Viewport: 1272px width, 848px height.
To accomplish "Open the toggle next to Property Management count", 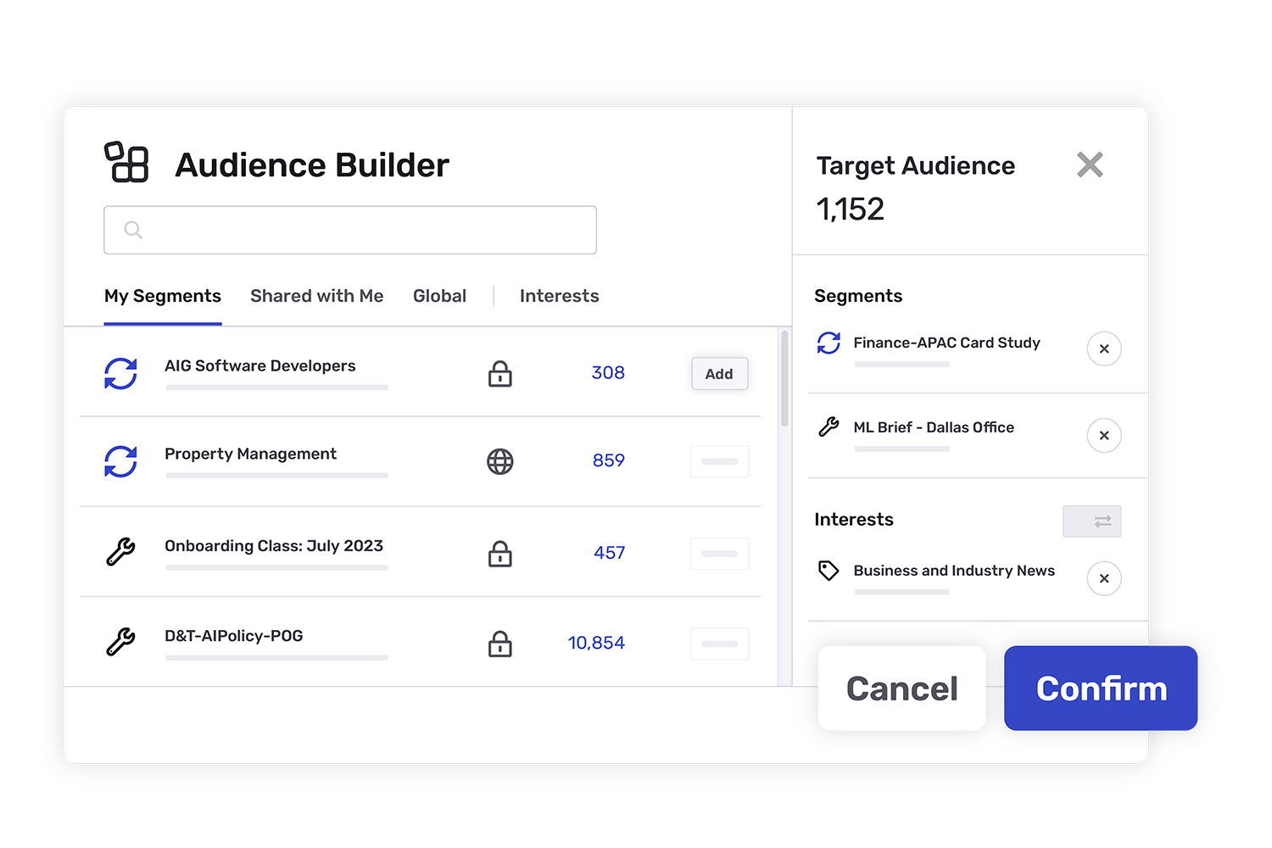I will [719, 461].
